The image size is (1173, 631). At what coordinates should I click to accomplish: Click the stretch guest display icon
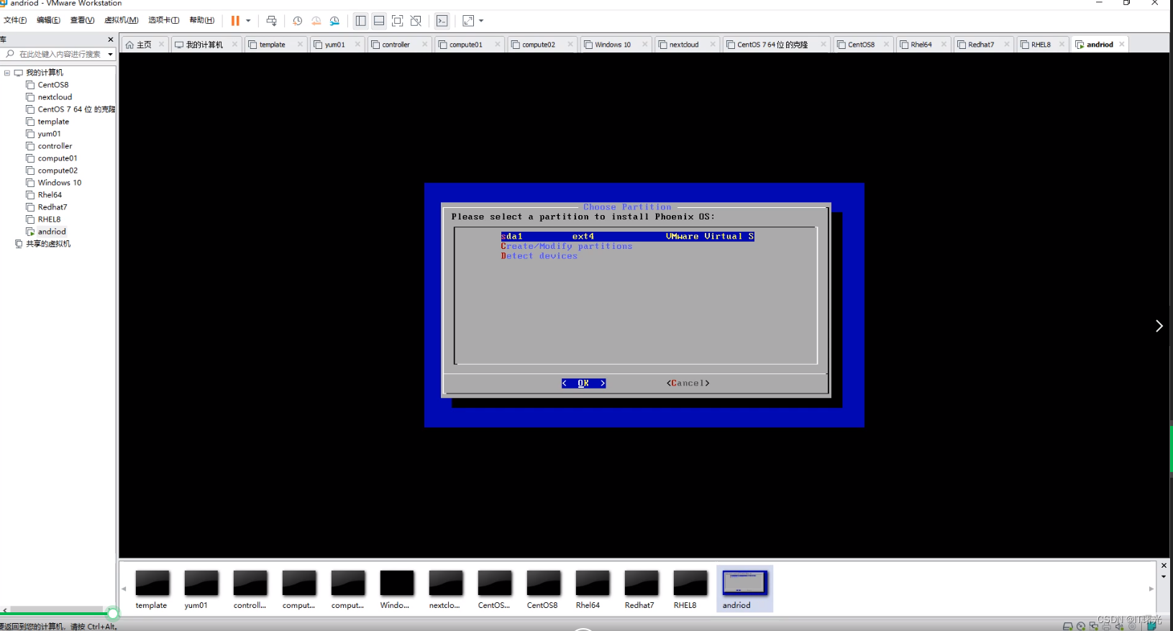coord(468,21)
